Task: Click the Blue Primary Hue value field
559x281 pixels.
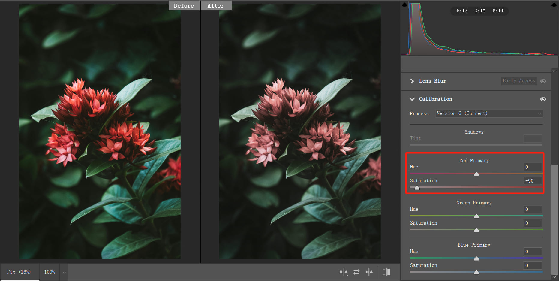Action: point(533,252)
